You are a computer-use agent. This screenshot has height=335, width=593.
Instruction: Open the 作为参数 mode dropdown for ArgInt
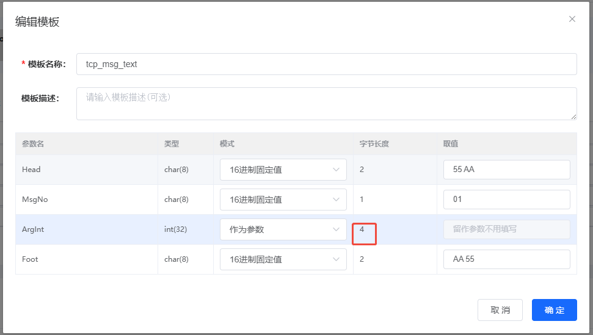pyautogui.click(x=283, y=229)
